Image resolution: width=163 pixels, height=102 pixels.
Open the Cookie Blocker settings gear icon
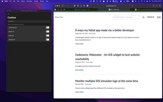coord(8,14)
